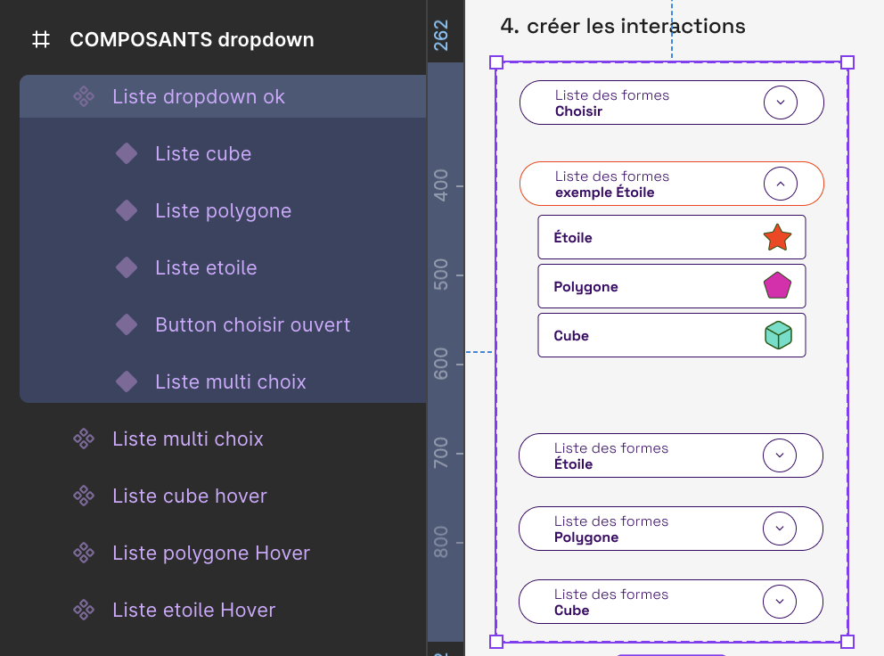Expand the Choisir dropdown chevron

(781, 102)
